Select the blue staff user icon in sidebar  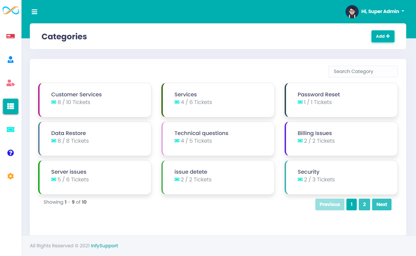tap(10, 59)
